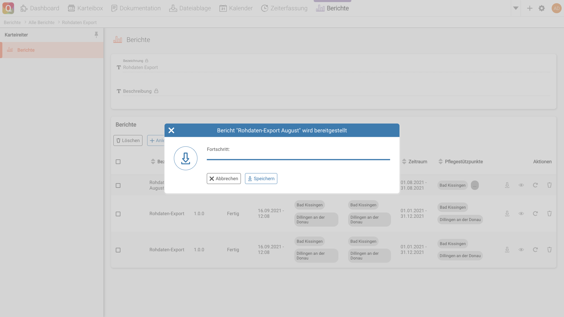Sort by Zeitraum column arrows
Image resolution: width=564 pixels, height=317 pixels.
404,162
